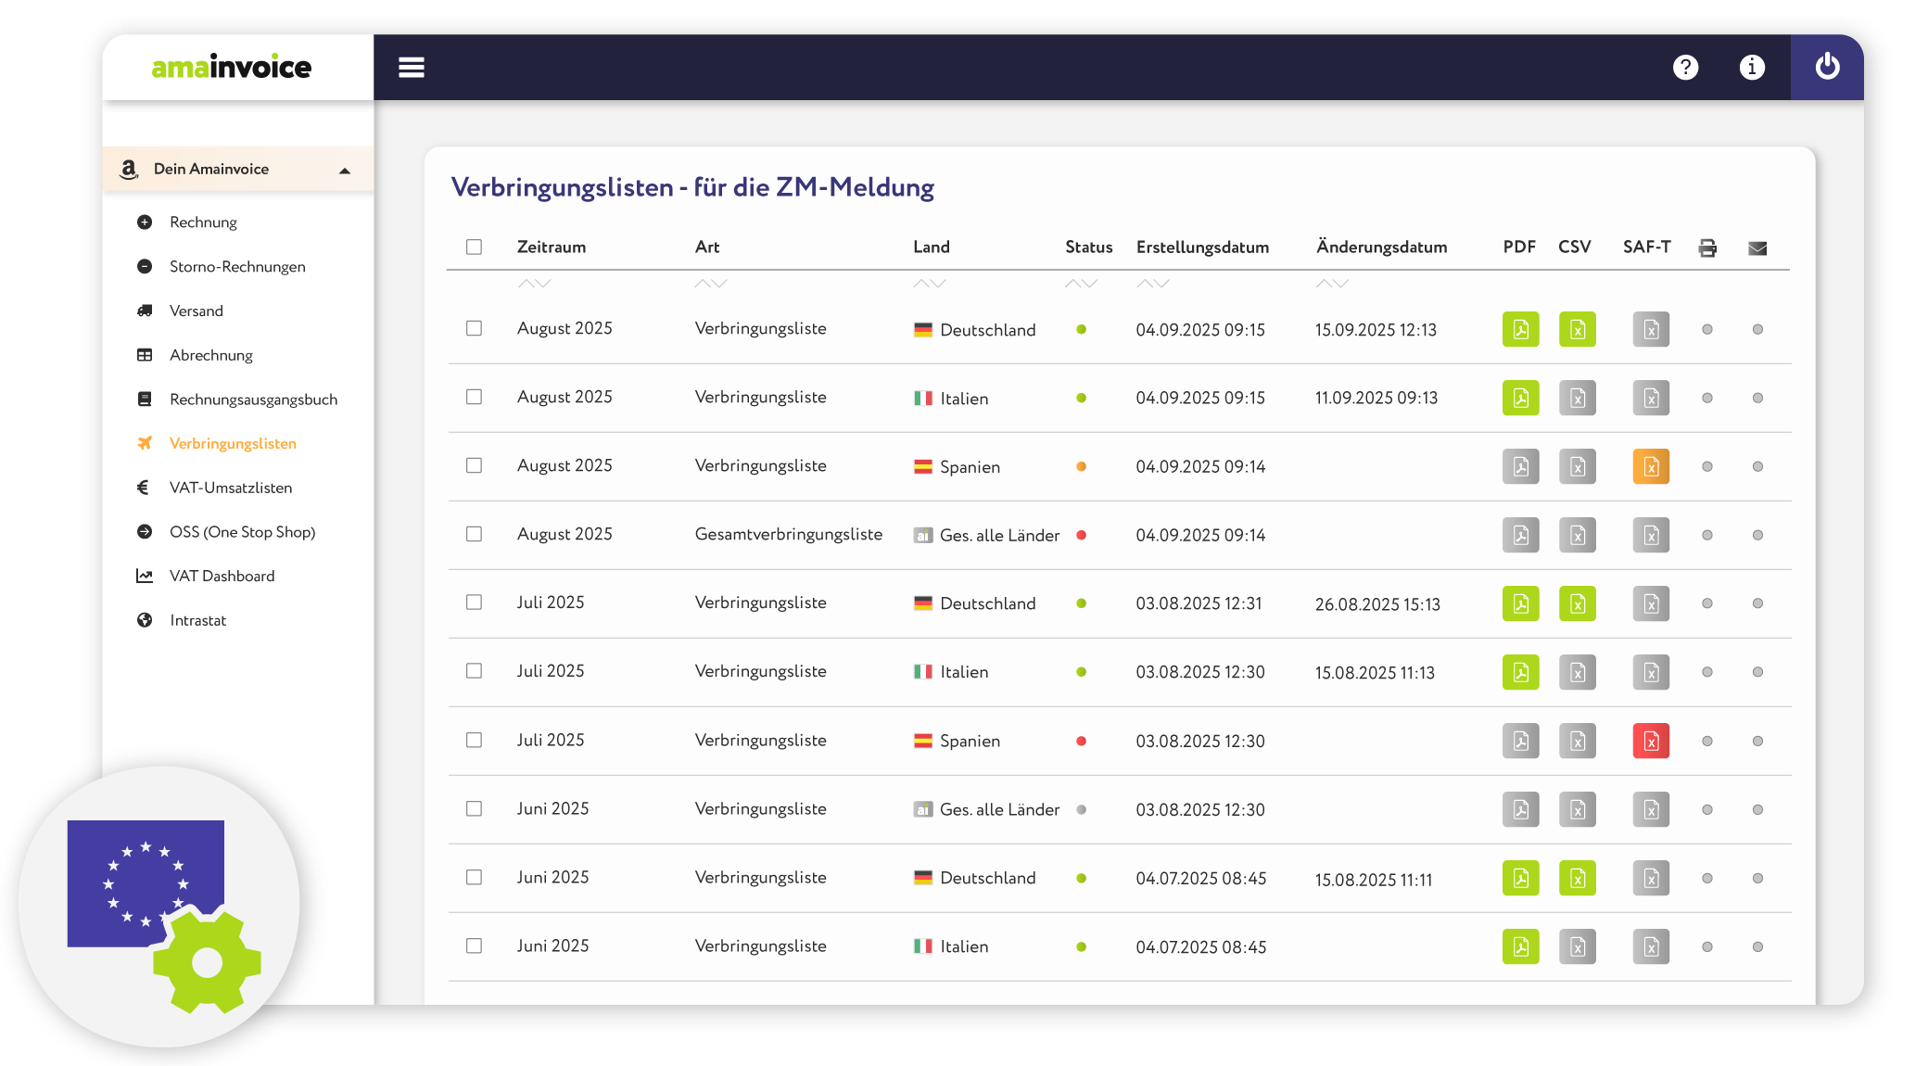Image resolution: width=1928 pixels, height=1066 pixels.
Task: Click green status dot for August Deutschland
Action: 1081,329
